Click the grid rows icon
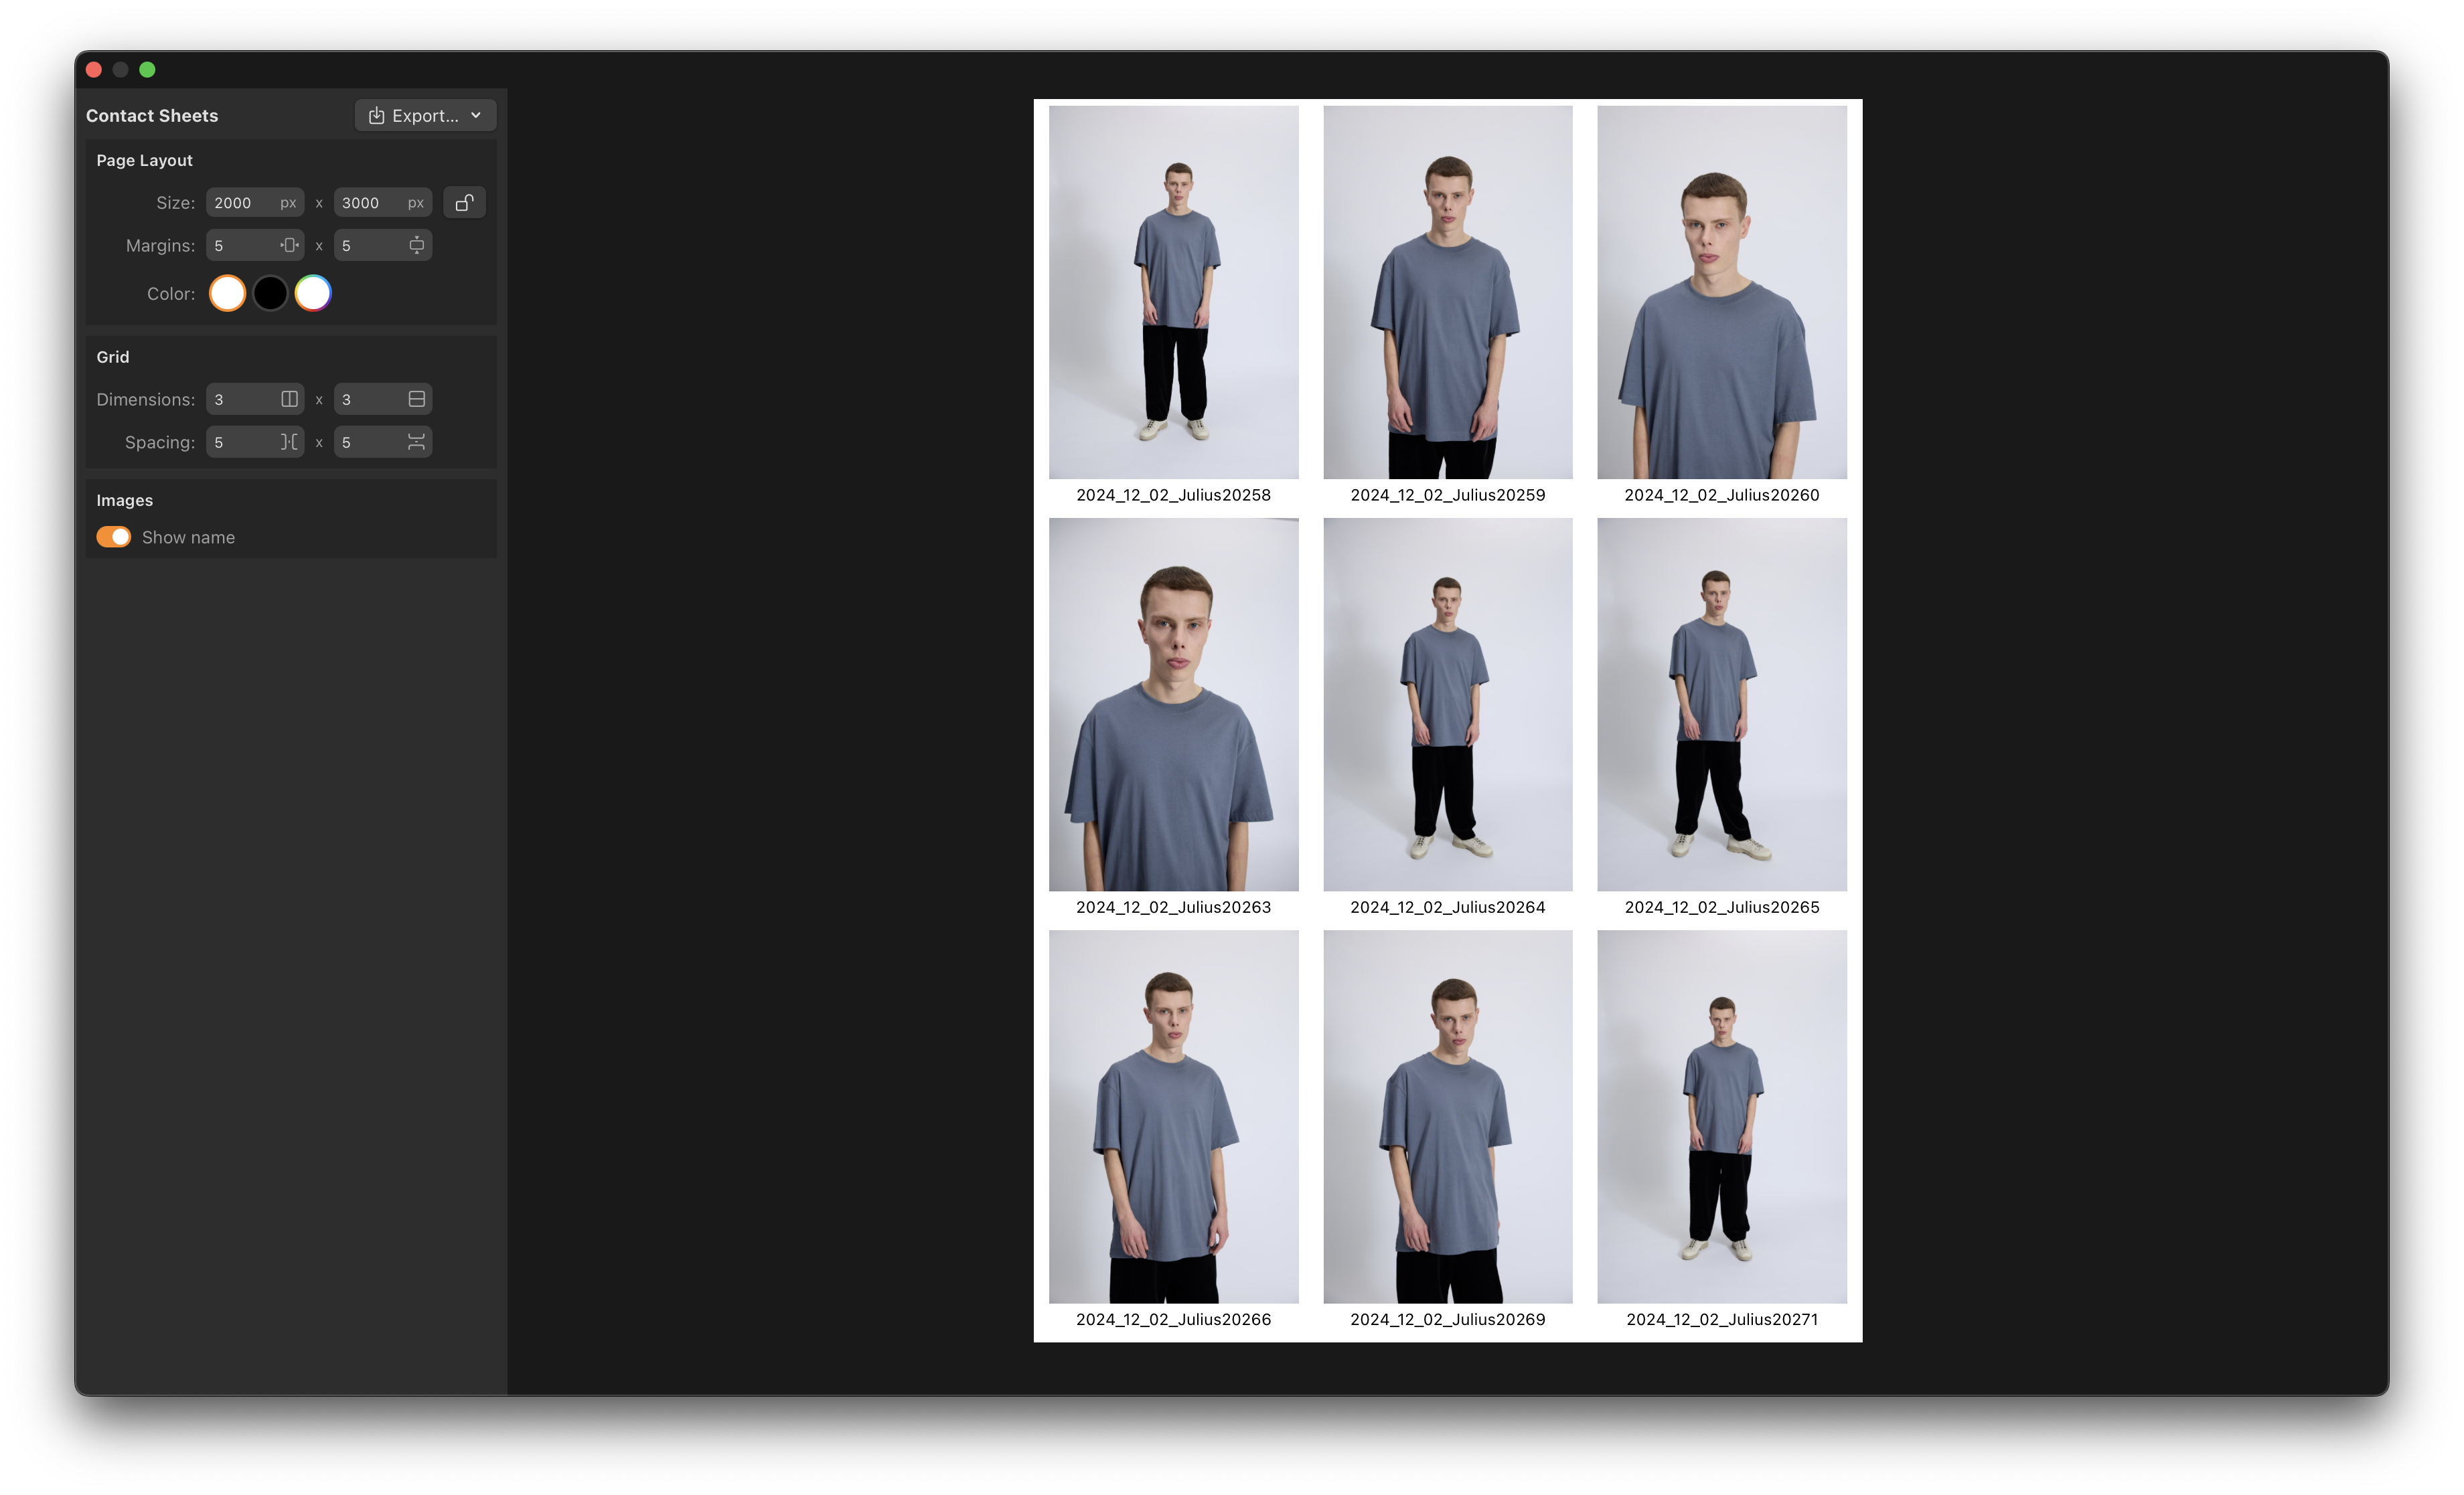This screenshot has height=1495, width=2464. 416,399
